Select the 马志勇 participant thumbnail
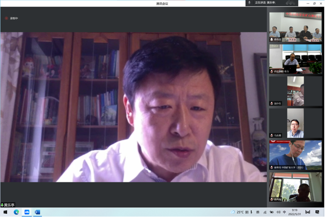The height and width of the screenshot is (217, 325). (295, 122)
